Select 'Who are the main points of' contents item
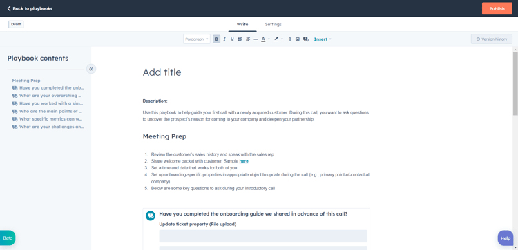The height and width of the screenshot is (250, 518). (48, 112)
